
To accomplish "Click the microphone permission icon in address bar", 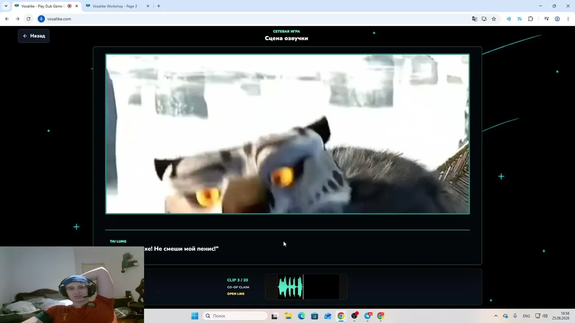I will tap(41, 19).
